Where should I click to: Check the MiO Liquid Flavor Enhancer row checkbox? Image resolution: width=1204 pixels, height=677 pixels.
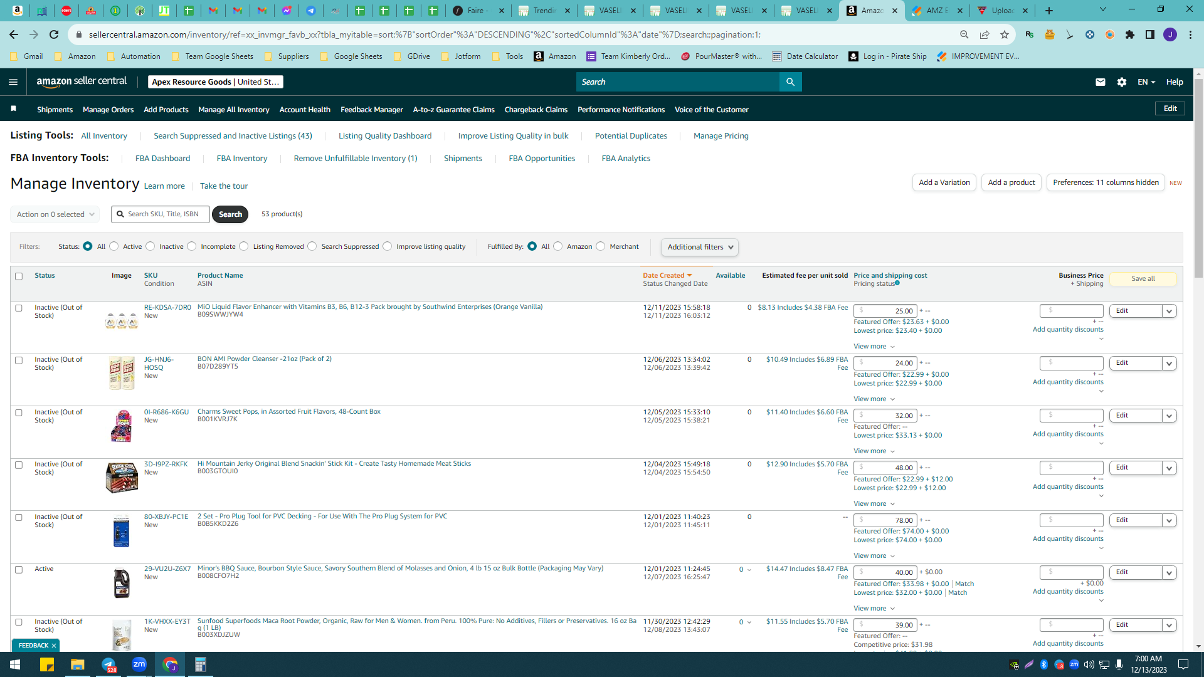point(19,308)
